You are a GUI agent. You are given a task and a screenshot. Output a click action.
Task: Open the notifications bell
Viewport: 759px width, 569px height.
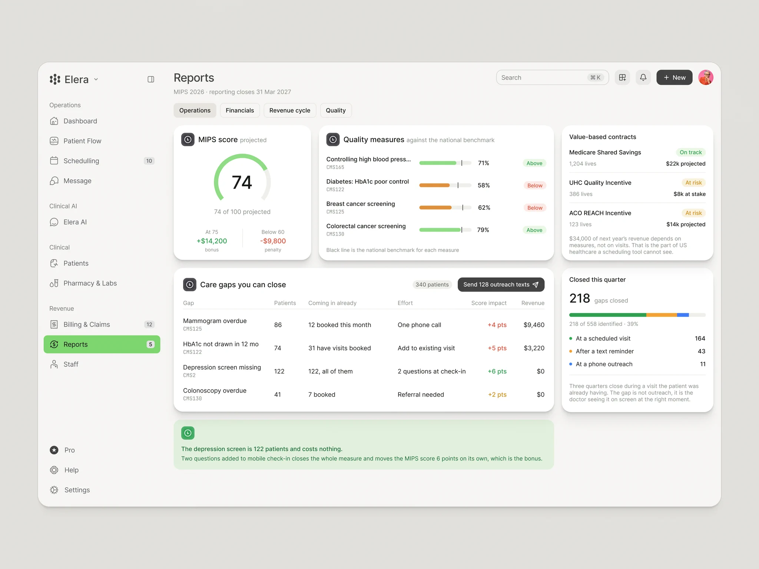pyautogui.click(x=643, y=77)
